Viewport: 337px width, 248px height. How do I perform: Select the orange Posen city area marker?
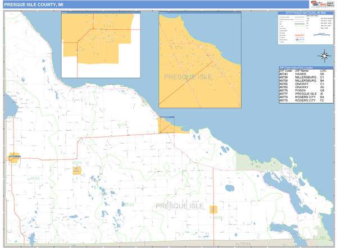click(x=213, y=209)
